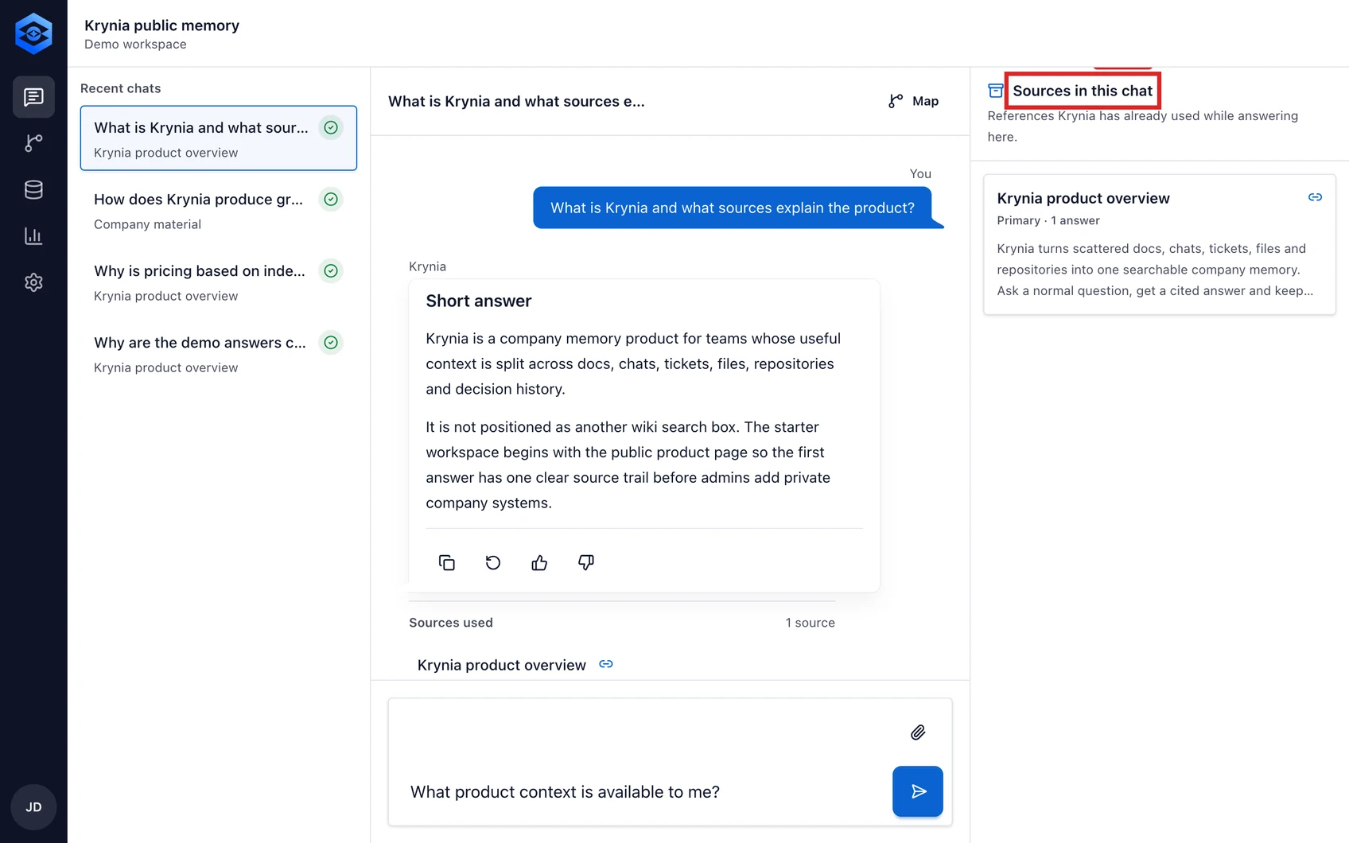
Task: Open the 'What is Krynia and what sour...' chat
Action: [x=219, y=138]
